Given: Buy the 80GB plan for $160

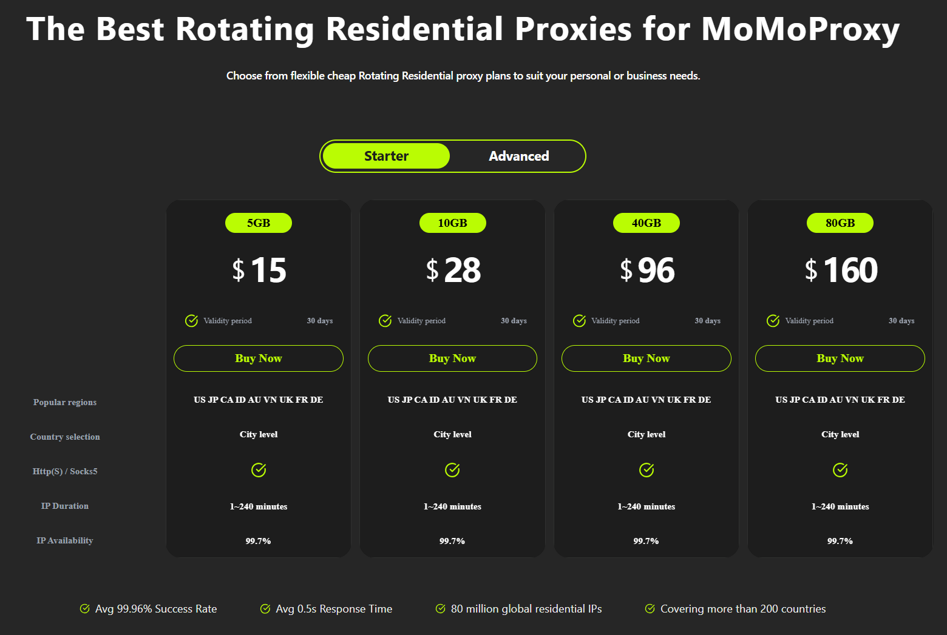Looking at the screenshot, I should point(840,358).
